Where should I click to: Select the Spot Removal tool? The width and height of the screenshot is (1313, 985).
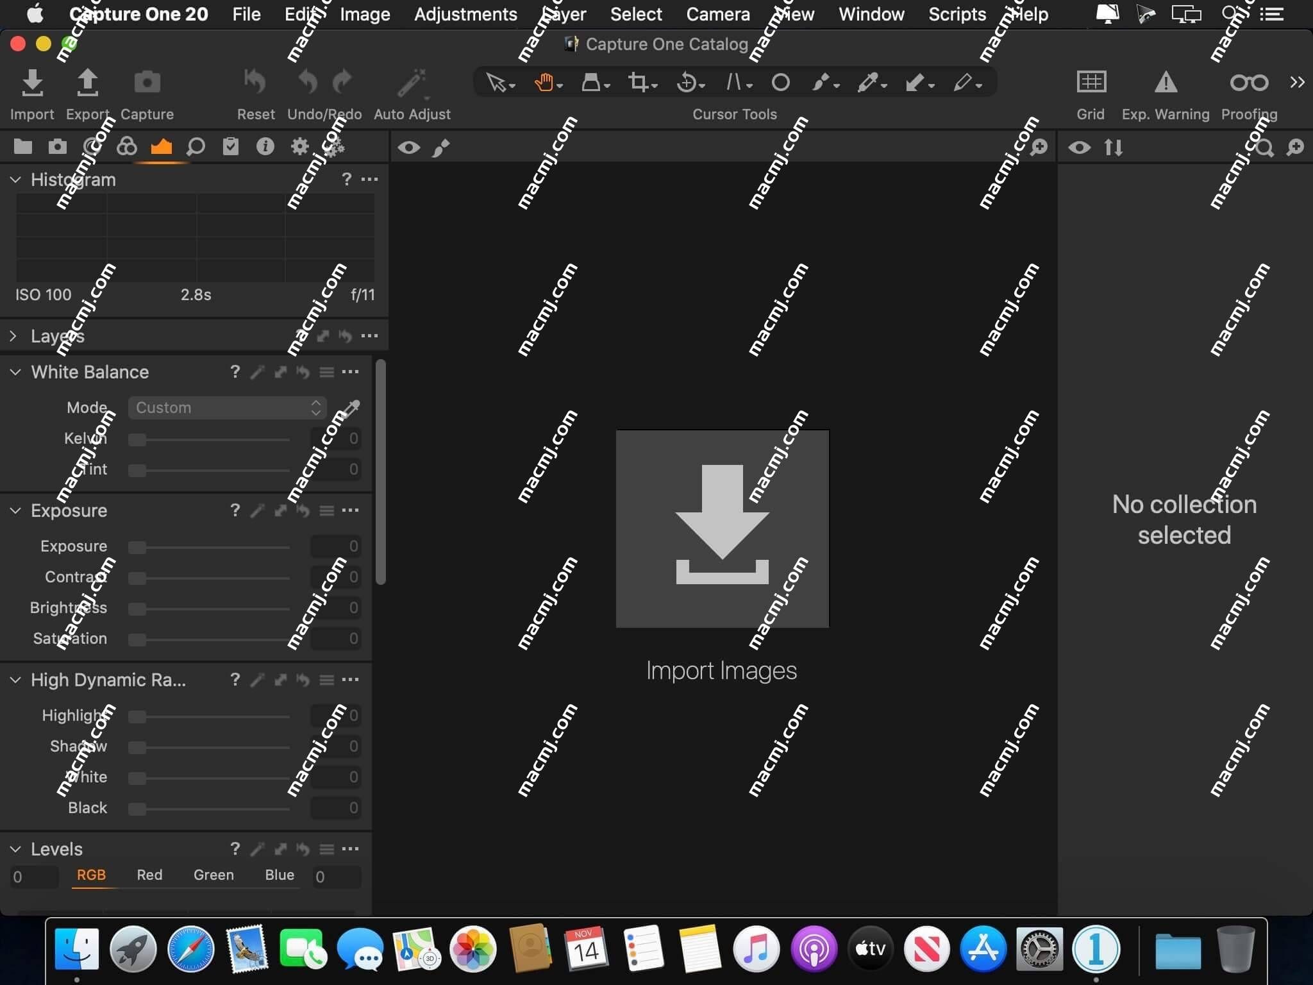click(x=780, y=81)
